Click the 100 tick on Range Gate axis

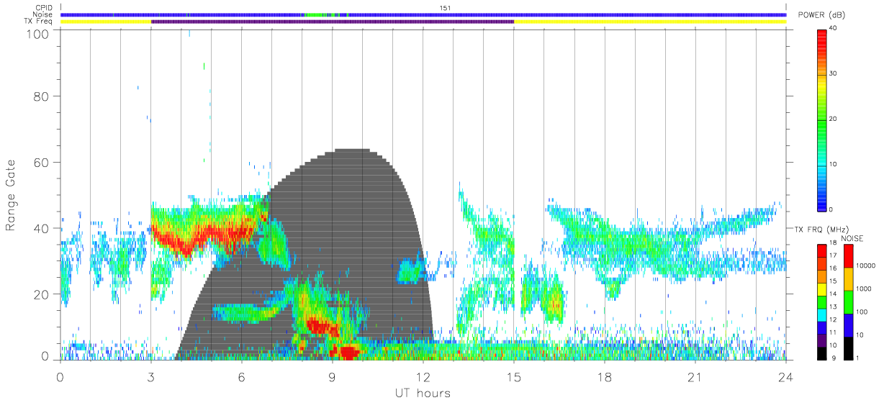tap(37, 33)
